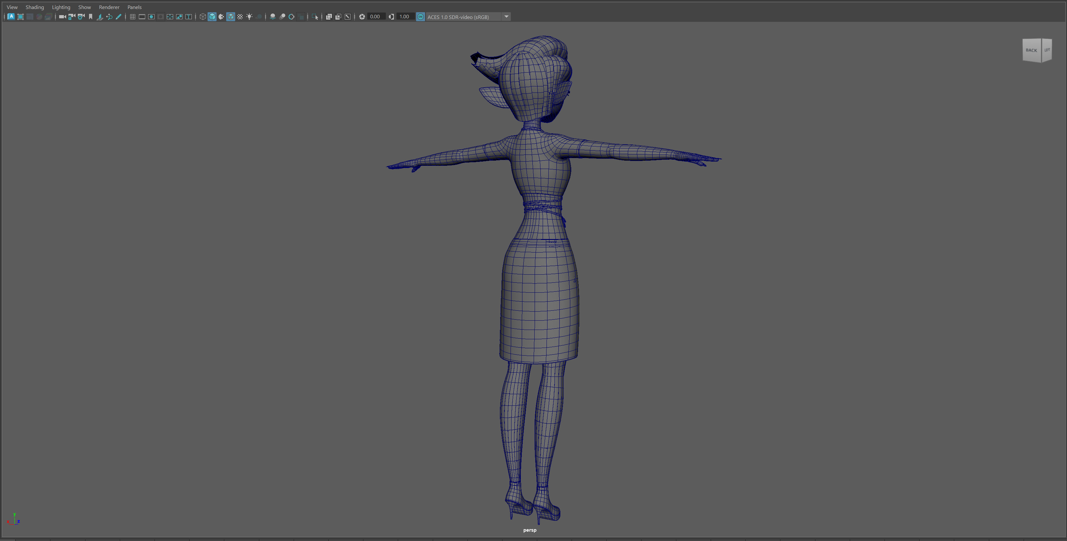Click Screen Space Ambient Occlusion icon
Image resolution: width=1067 pixels, height=541 pixels.
[272, 17]
